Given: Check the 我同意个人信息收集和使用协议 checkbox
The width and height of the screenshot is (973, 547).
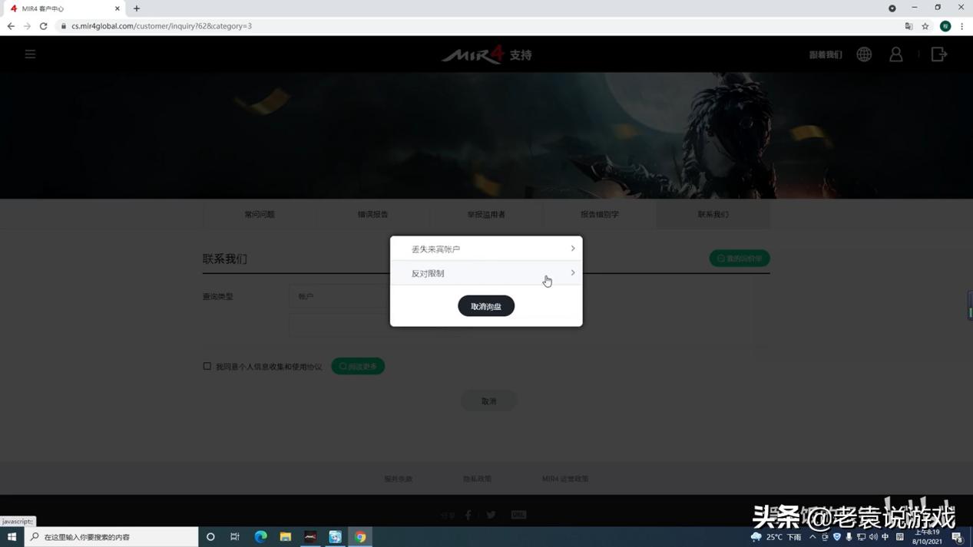Looking at the screenshot, I should (x=207, y=366).
